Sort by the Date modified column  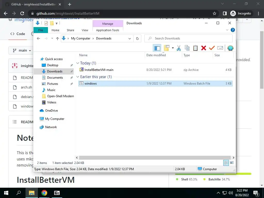pyautogui.click(x=163, y=55)
